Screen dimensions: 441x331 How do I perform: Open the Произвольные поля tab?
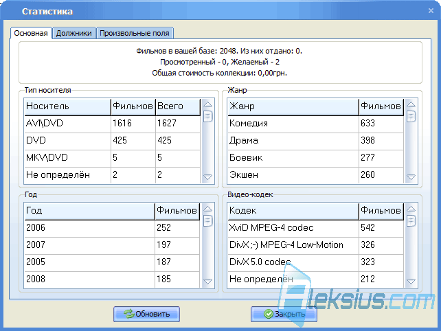[135, 33]
